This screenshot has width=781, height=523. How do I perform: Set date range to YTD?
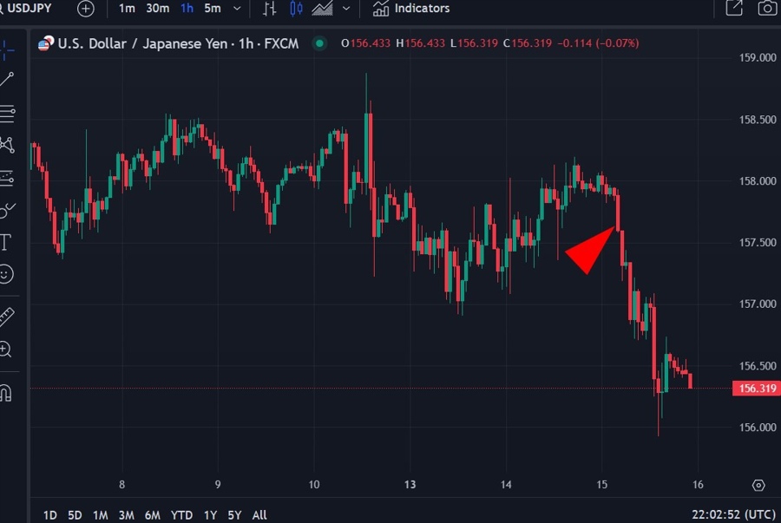(x=182, y=515)
